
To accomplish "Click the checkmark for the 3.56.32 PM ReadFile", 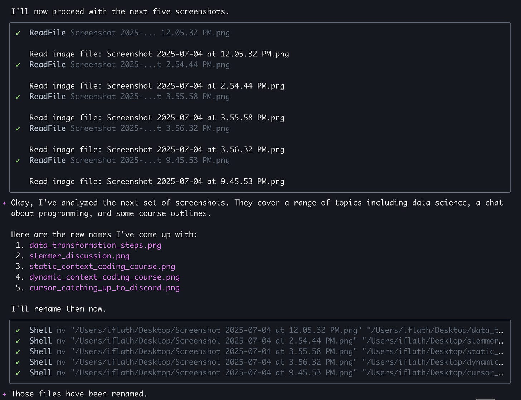I will tap(18, 128).
